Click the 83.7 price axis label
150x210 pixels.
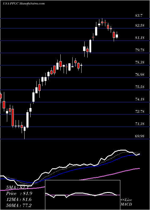point(139,16)
